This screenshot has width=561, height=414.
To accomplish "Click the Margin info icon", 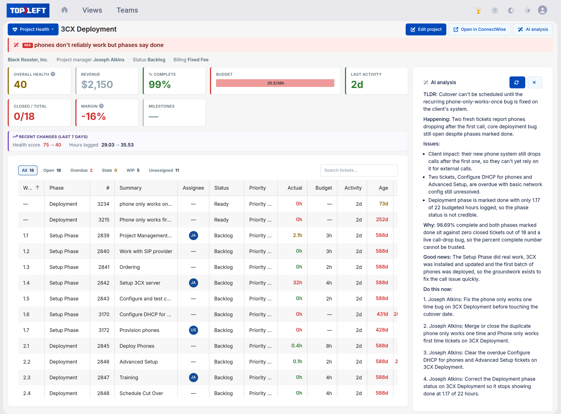I will pos(101,106).
